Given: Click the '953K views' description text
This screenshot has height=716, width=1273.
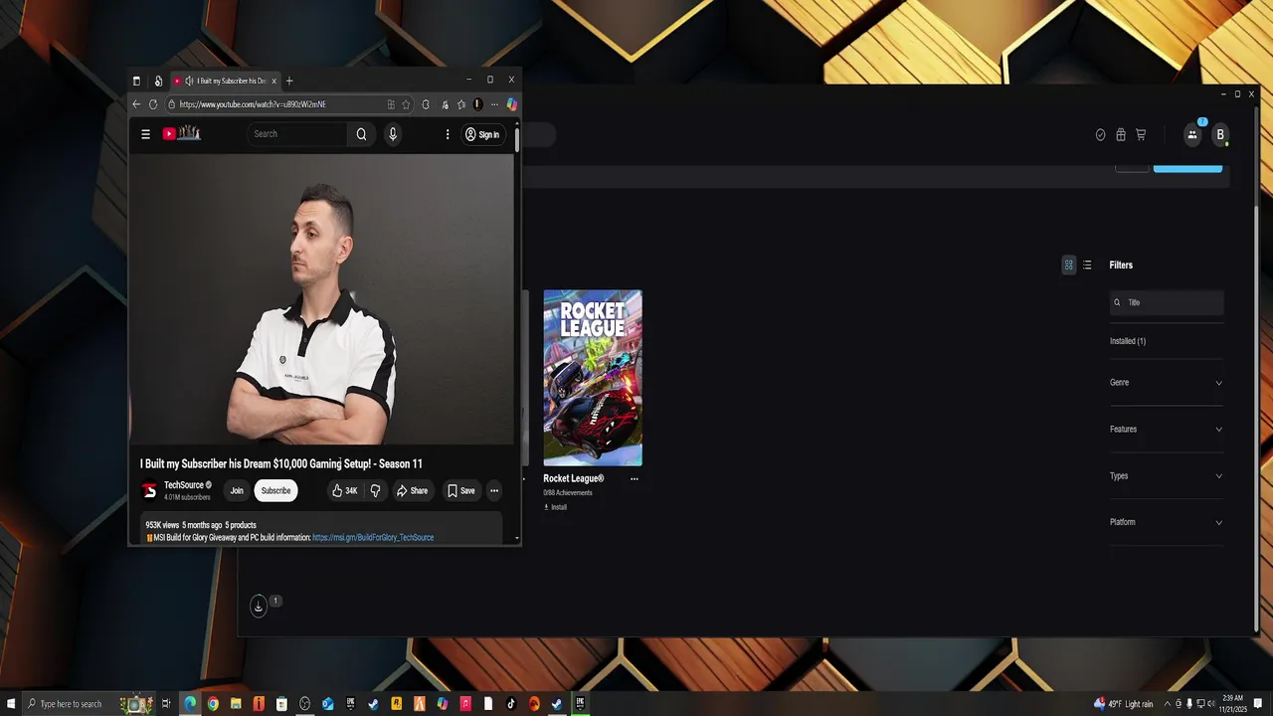Looking at the screenshot, I should click(162, 525).
